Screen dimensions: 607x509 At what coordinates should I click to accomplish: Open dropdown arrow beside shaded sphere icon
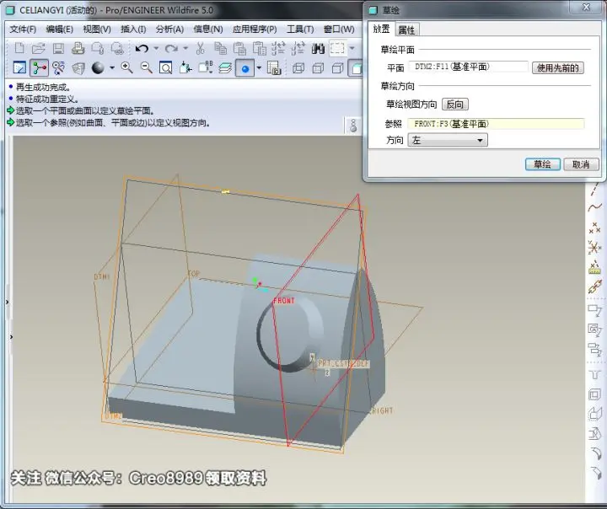[x=112, y=68]
